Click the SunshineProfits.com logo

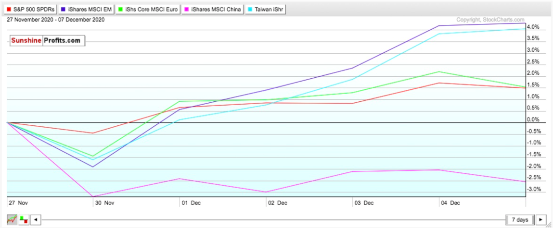coord(47,40)
